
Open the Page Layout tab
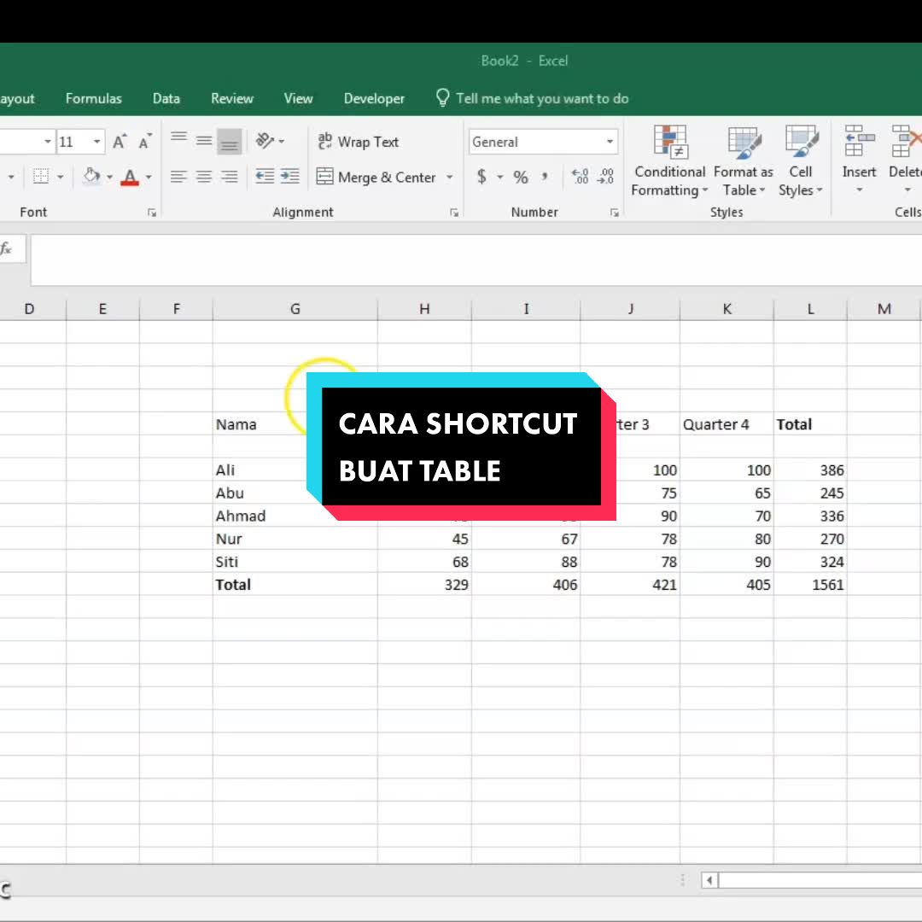(17, 99)
